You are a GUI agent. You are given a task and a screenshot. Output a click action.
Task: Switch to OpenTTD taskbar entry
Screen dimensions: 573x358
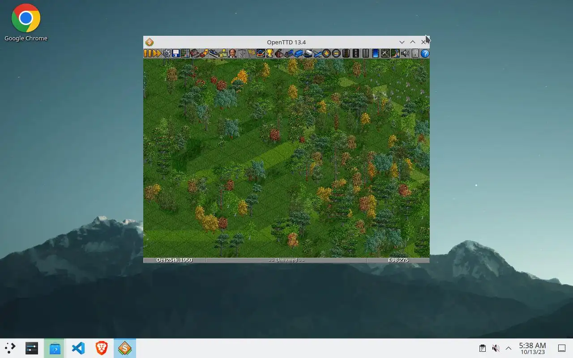coord(125,348)
